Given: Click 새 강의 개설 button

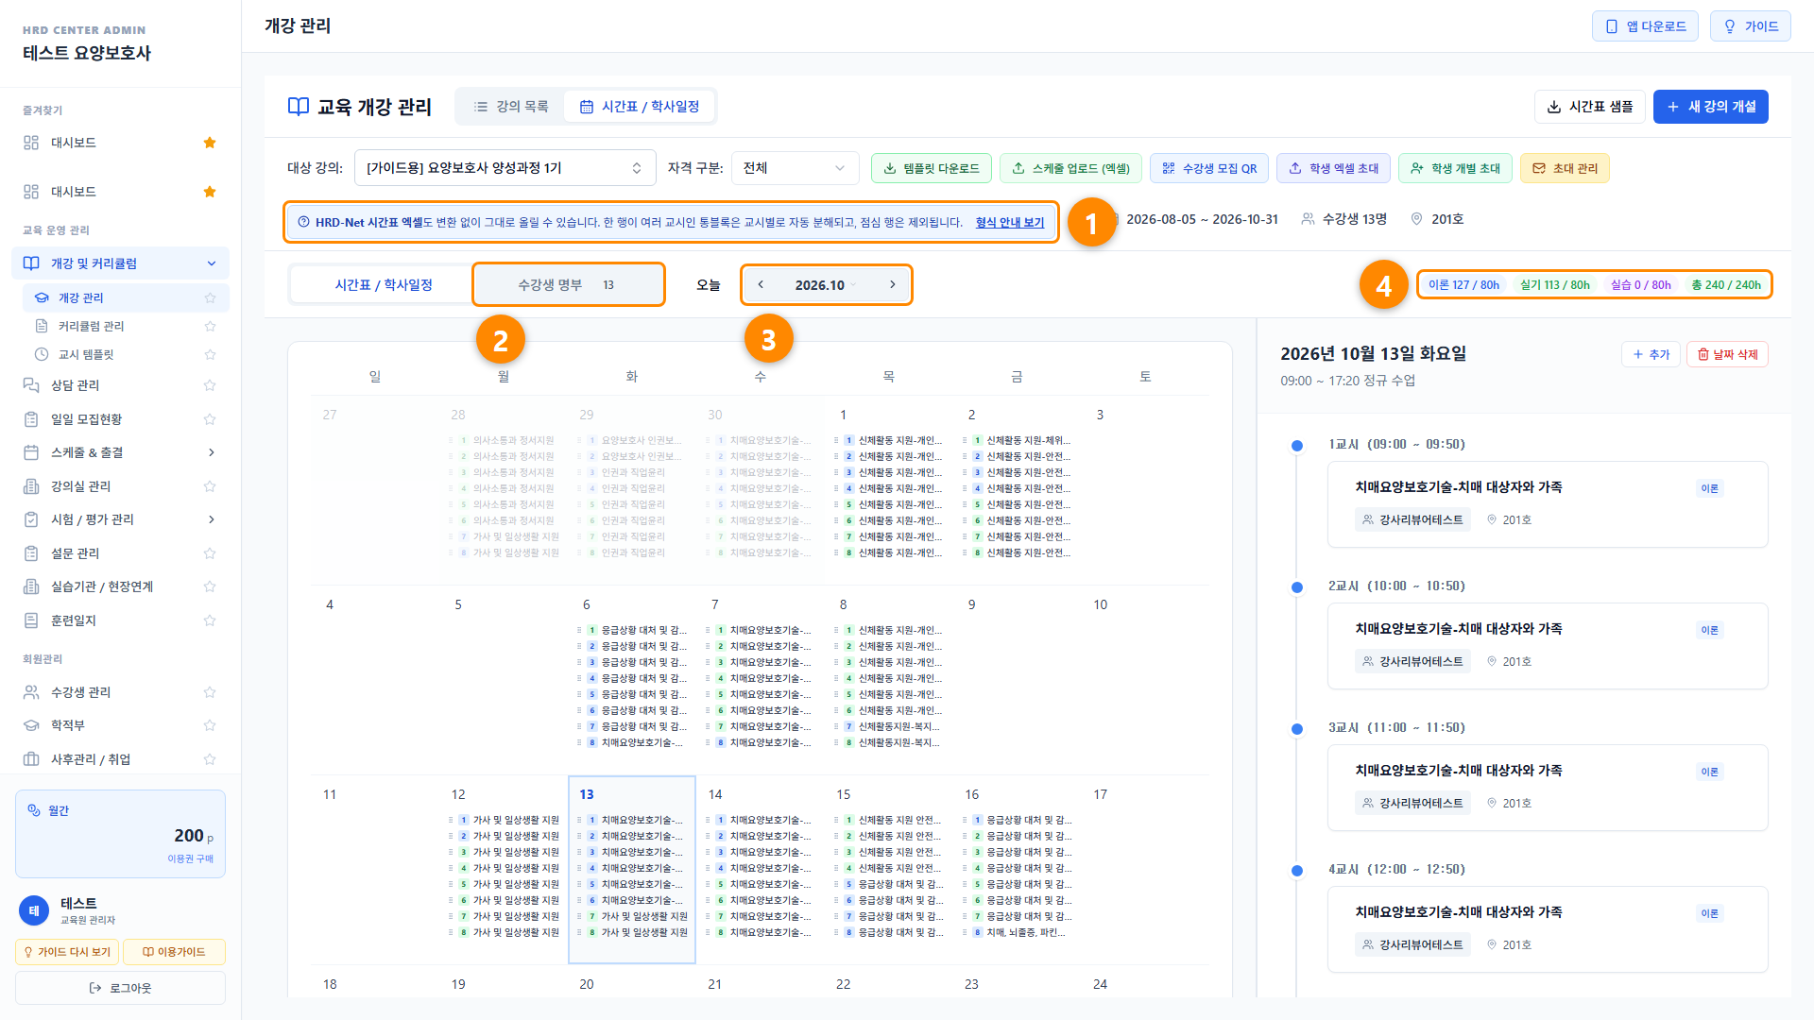Looking at the screenshot, I should (x=1711, y=107).
